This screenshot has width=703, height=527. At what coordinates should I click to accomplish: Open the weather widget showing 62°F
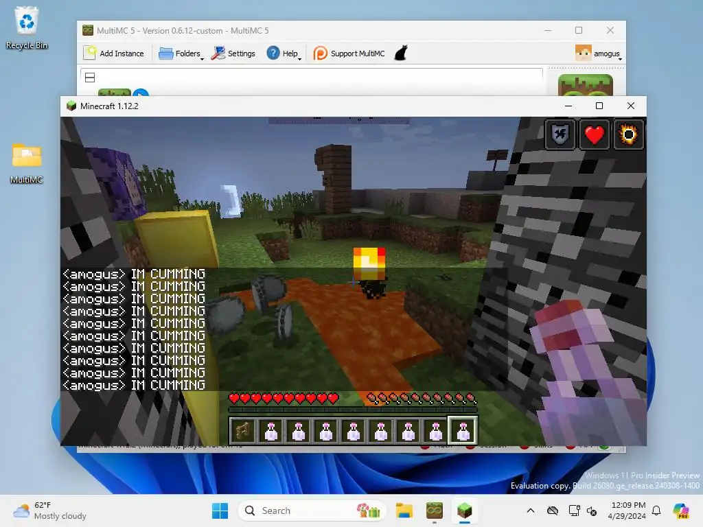click(x=49, y=511)
